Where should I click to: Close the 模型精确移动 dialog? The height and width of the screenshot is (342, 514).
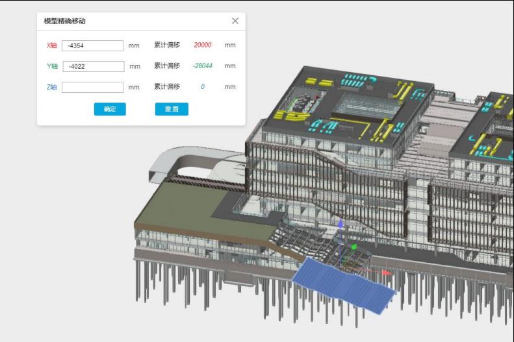point(235,21)
